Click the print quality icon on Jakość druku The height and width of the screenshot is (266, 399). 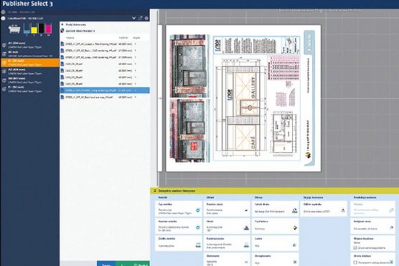295,211
